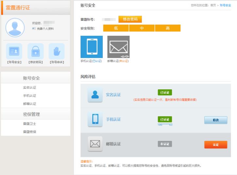Screen dimensions: 237x175
Task: Click the 邮箱认证 title in risk list
Action: tap(113, 144)
